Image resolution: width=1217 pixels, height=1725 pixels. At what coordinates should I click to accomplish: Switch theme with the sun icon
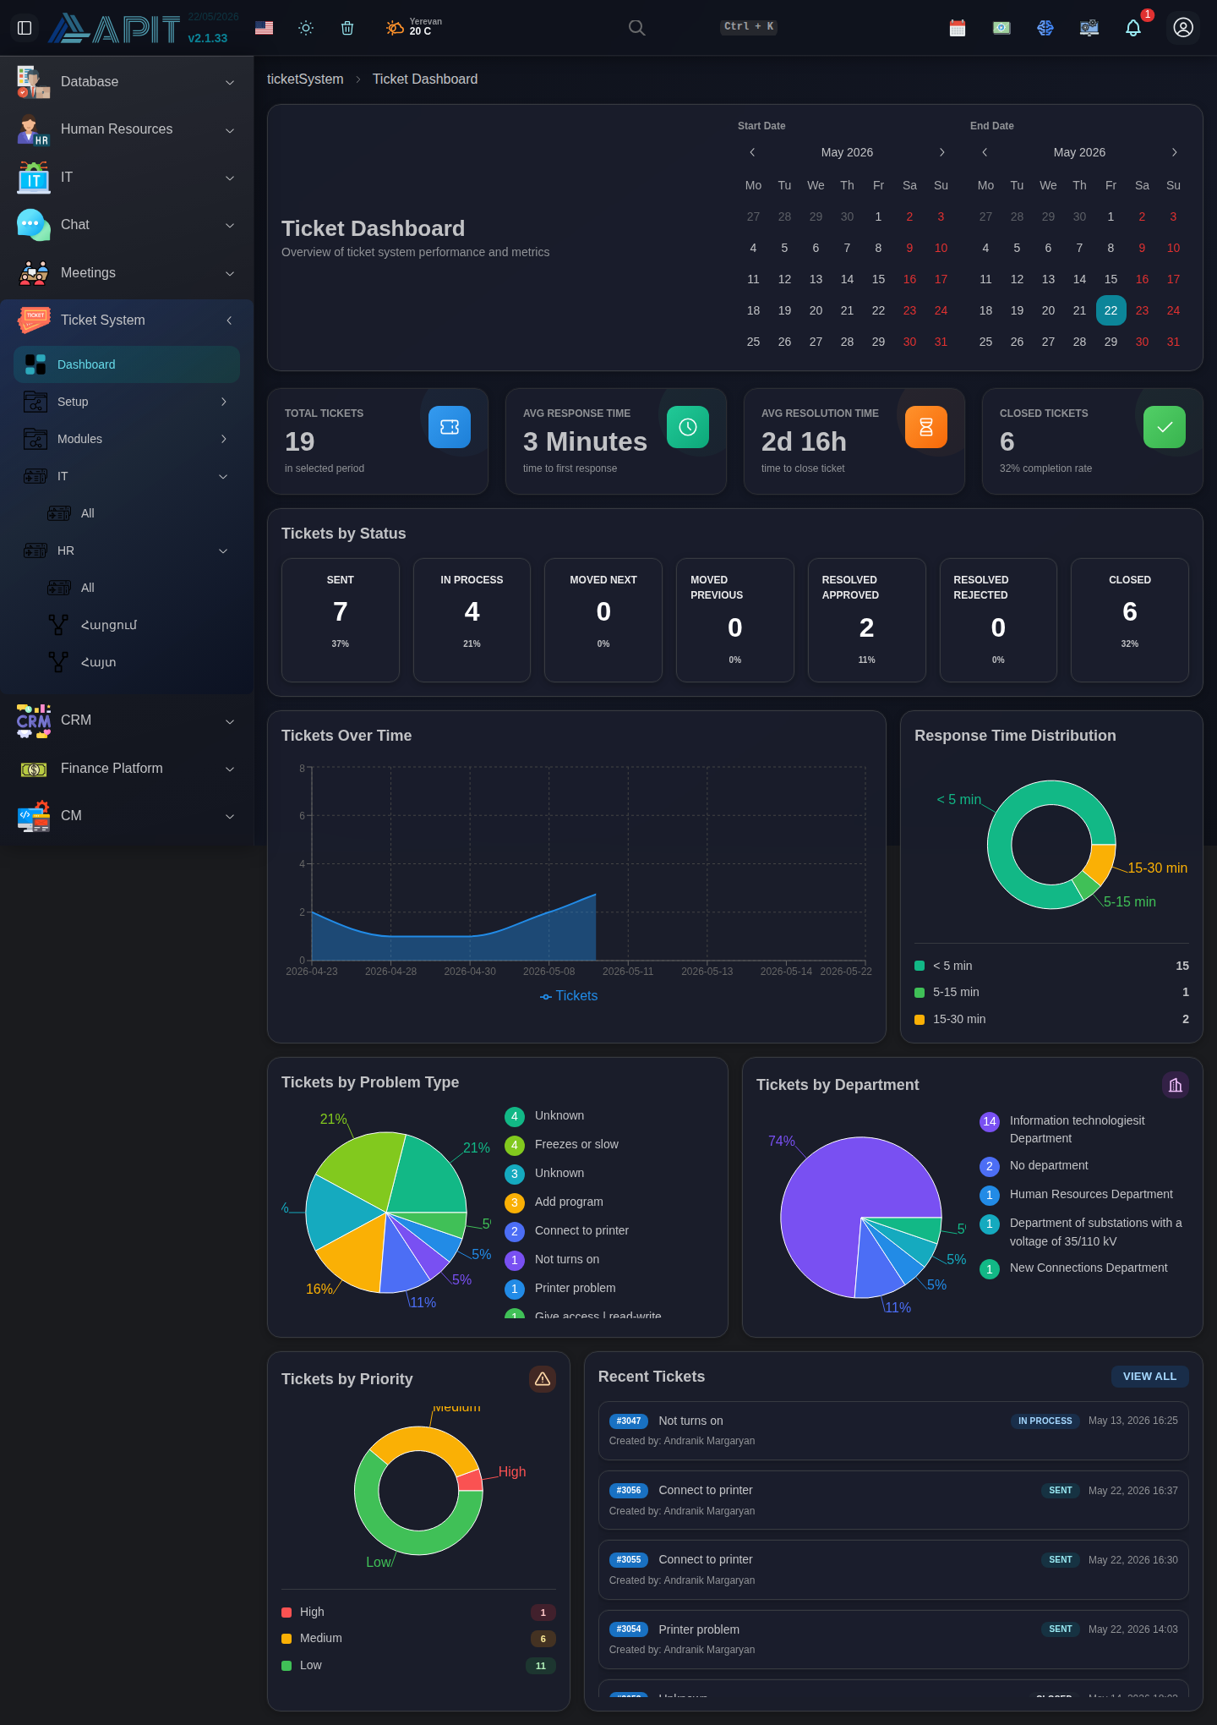pos(306,28)
